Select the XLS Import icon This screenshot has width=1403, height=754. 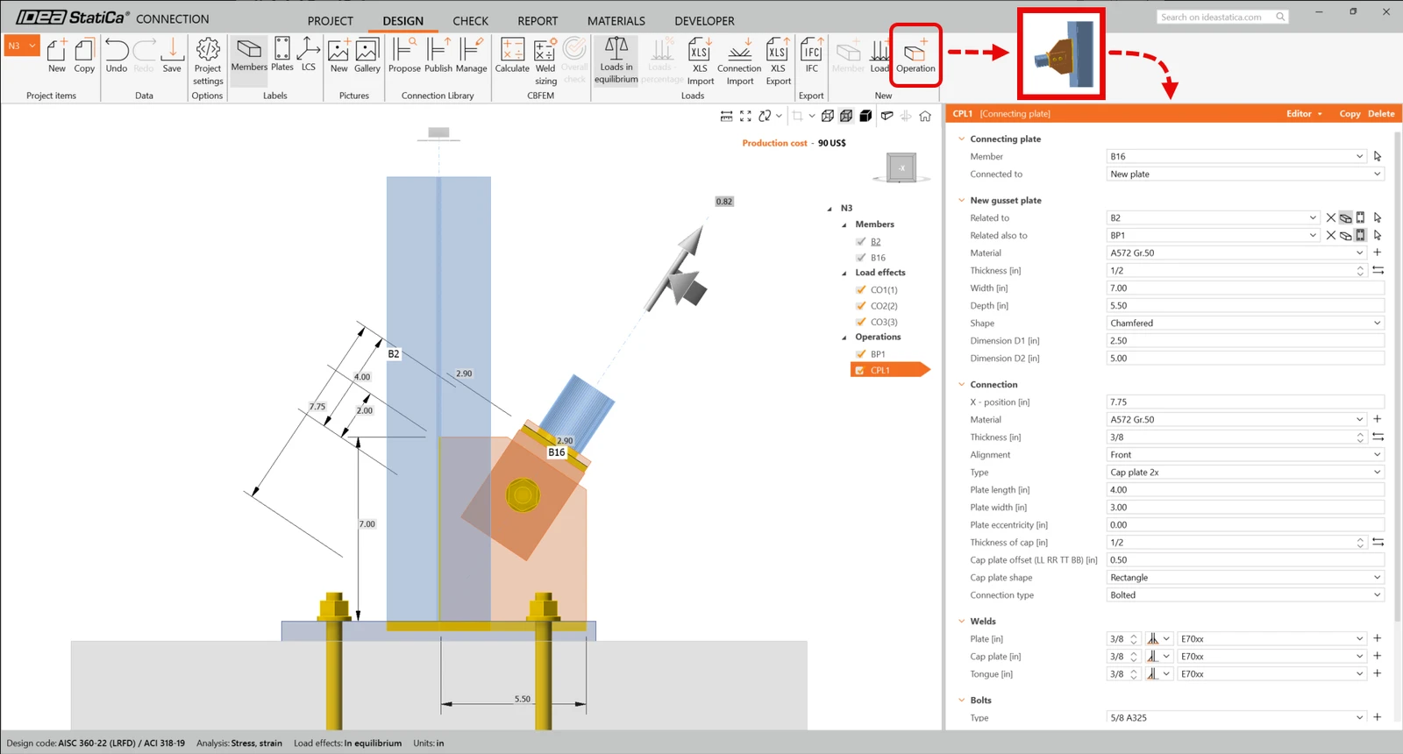[700, 60]
